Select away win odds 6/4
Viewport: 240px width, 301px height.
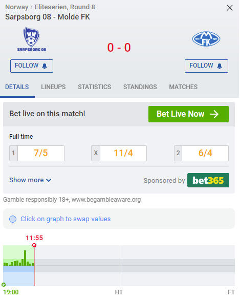point(201,153)
